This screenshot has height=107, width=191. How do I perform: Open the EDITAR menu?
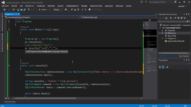[x=14, y=6]
